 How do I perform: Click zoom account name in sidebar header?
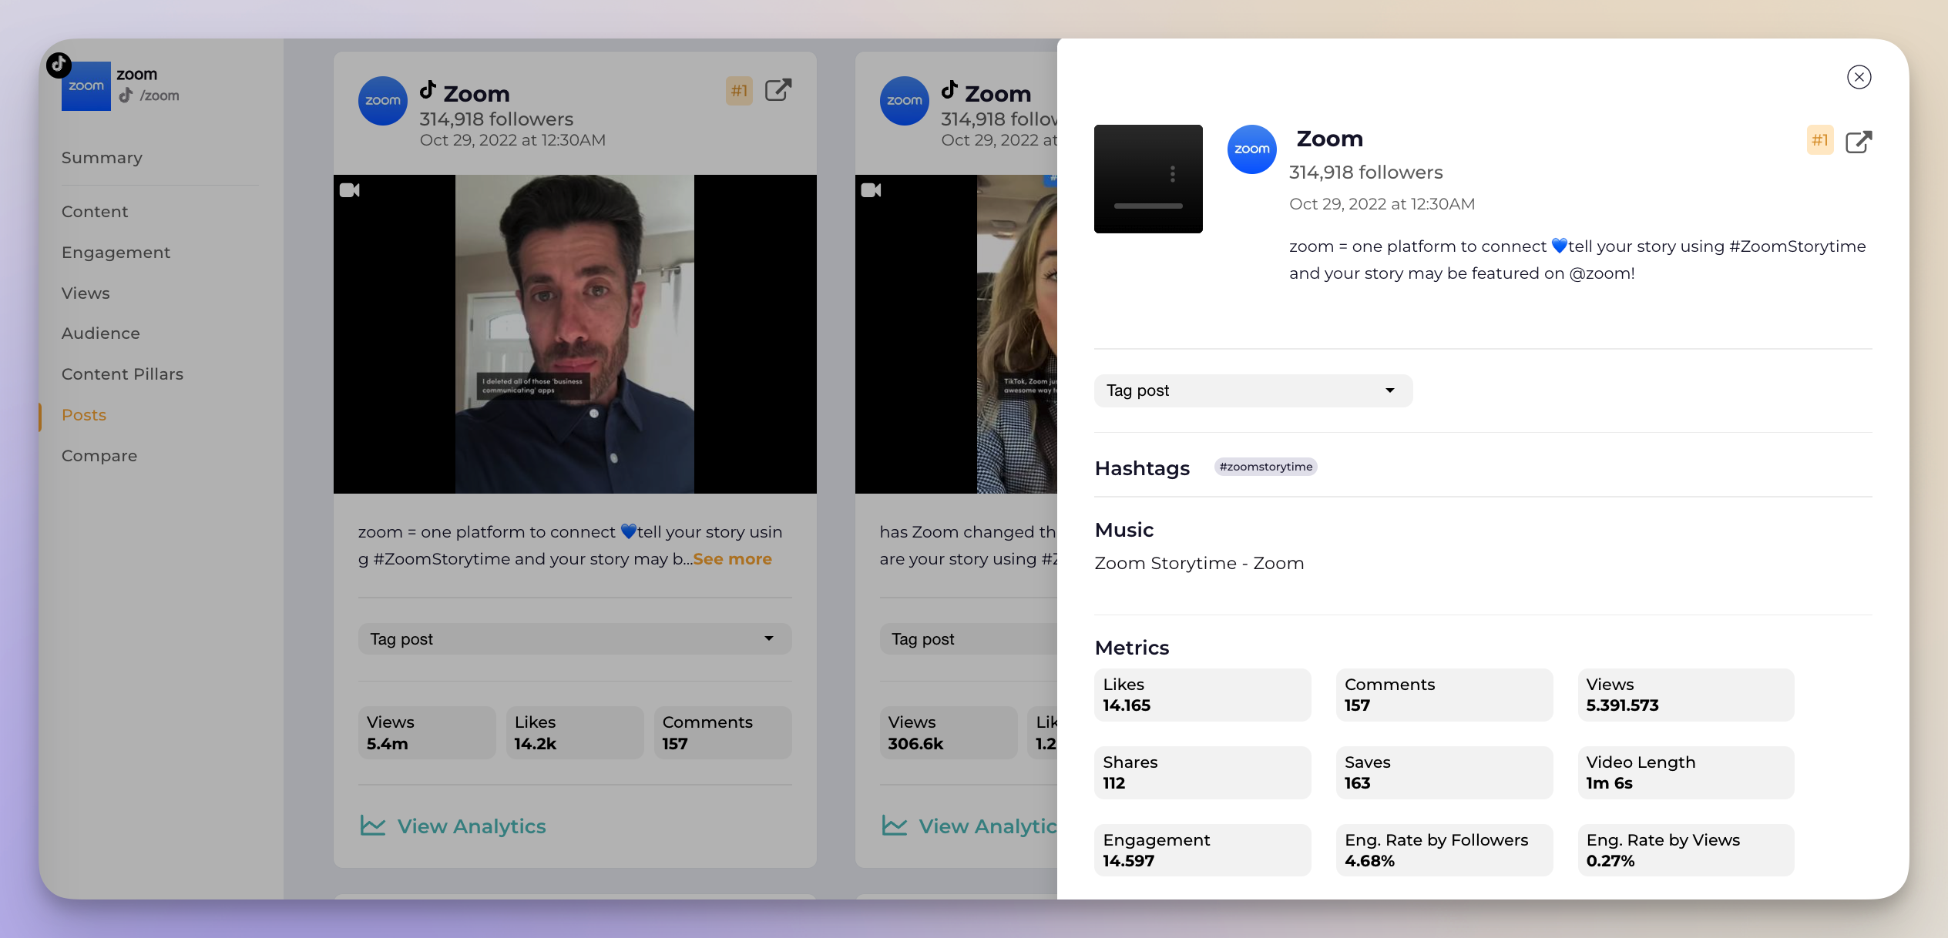point(137,75)
